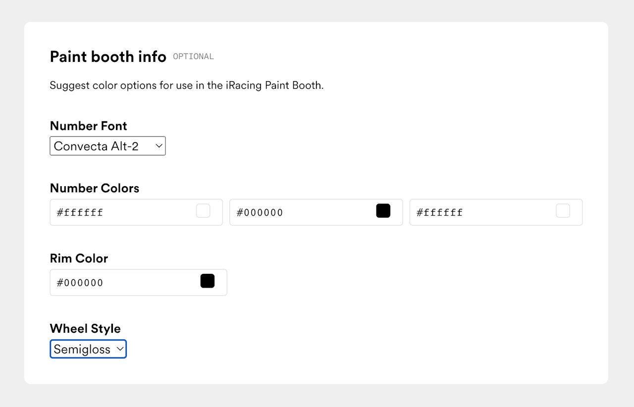The image size is (634, 407).
Task: Focus the middle Number Colors hex field #000000
Action: (302, 212)
